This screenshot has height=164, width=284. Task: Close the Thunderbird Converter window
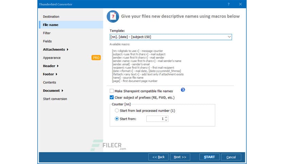241,4
